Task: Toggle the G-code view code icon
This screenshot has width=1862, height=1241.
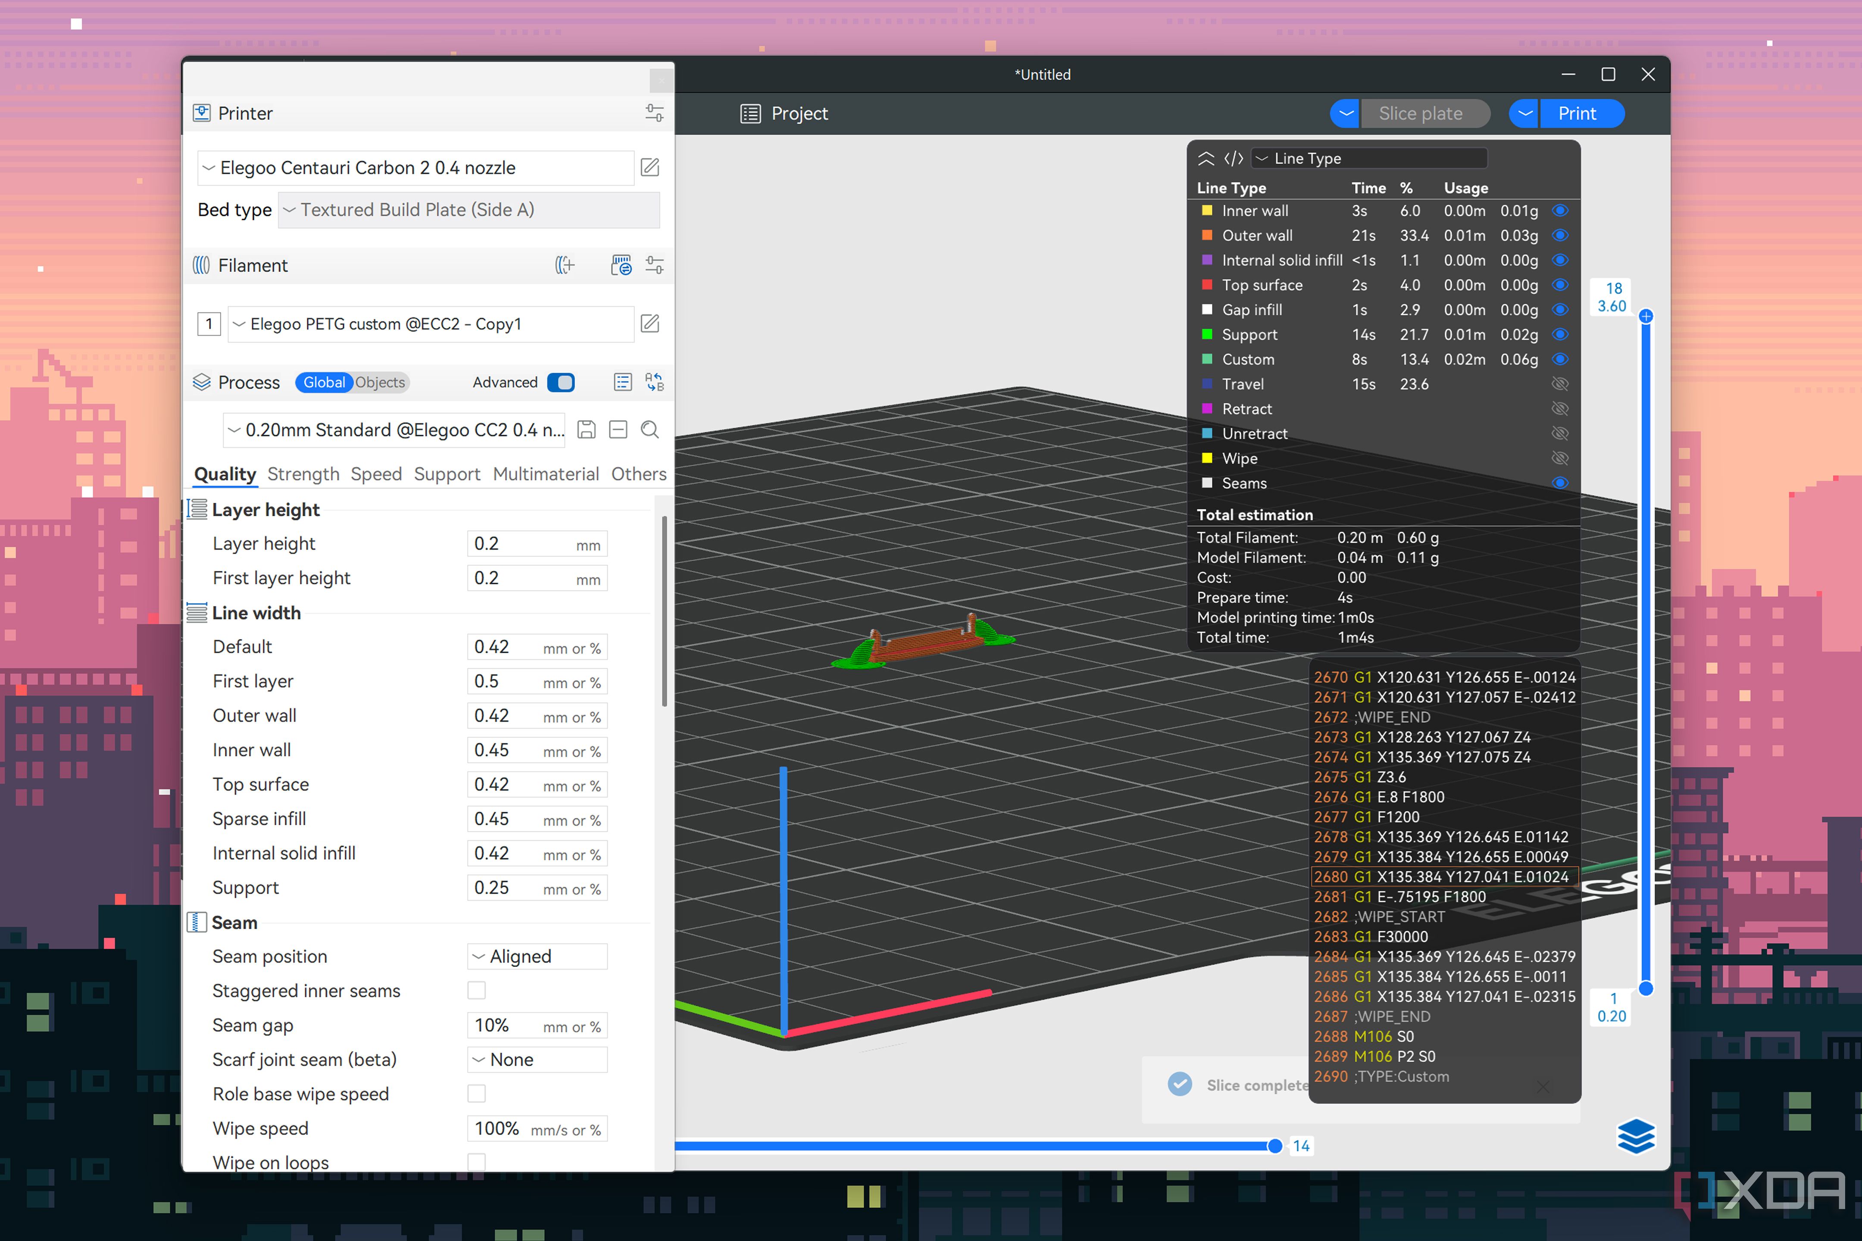Action: [x=1234, y=158]
